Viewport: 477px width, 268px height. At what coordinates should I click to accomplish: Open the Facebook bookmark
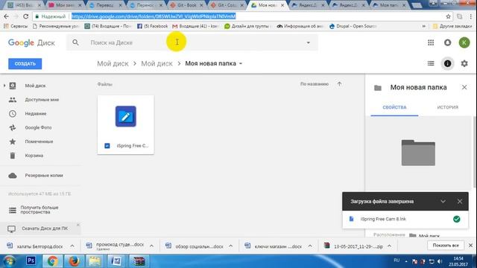coord(152,27)
